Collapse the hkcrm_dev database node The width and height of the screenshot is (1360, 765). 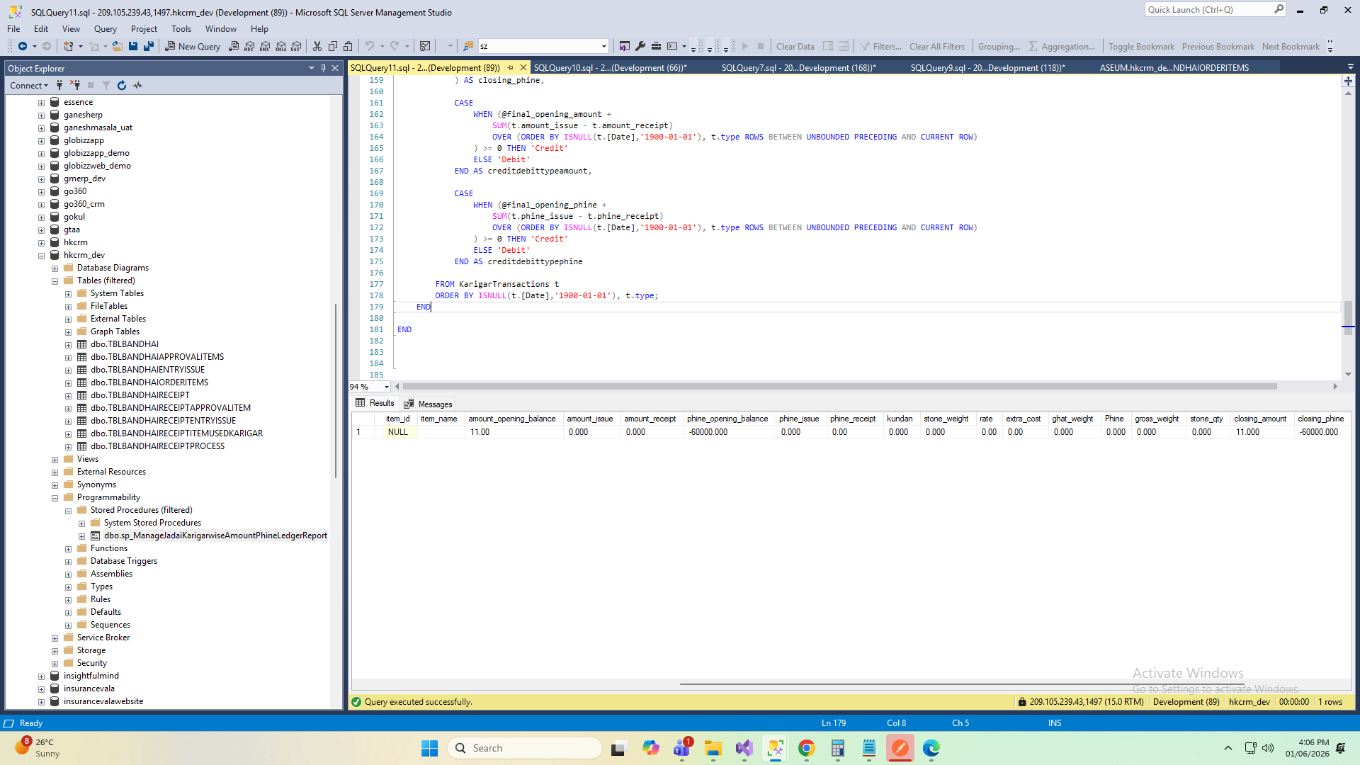(42, 256)
